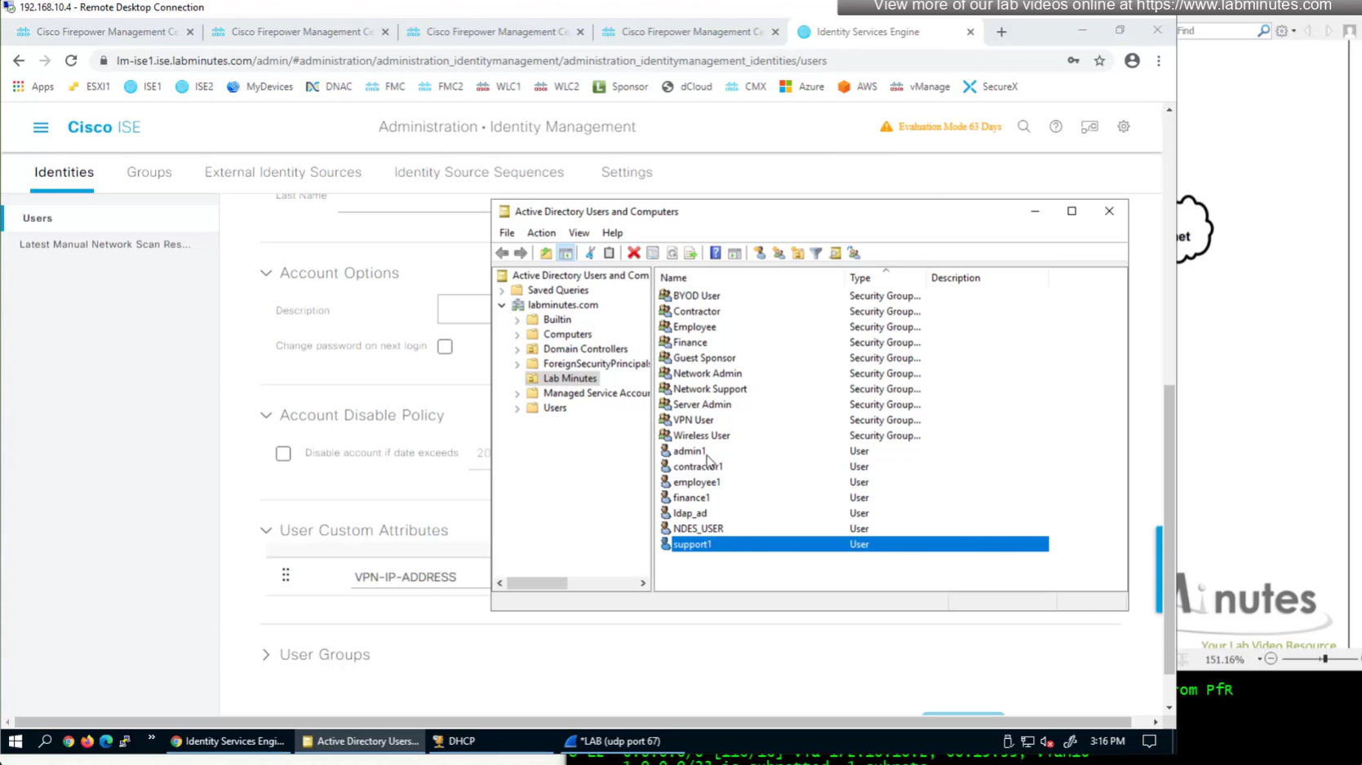Click the Filter funnel icon in AD toolbar
Screen dimensions: 1362x765
[x=816, y=253]
